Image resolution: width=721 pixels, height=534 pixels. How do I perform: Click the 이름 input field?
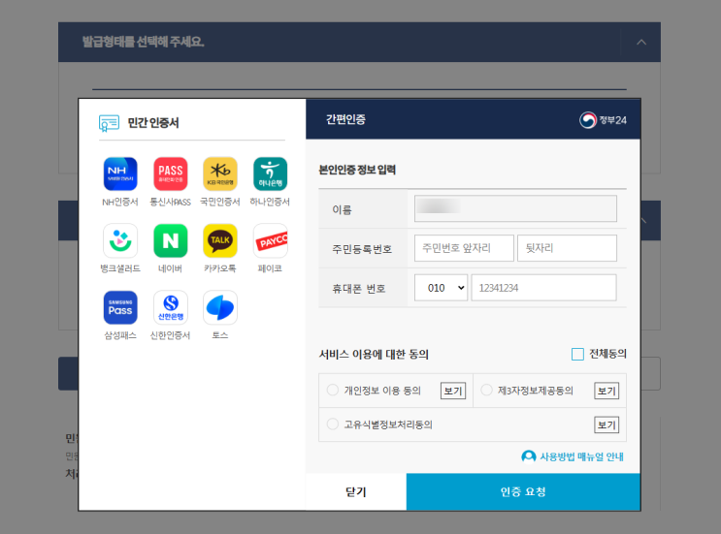(x=515, y=208)
